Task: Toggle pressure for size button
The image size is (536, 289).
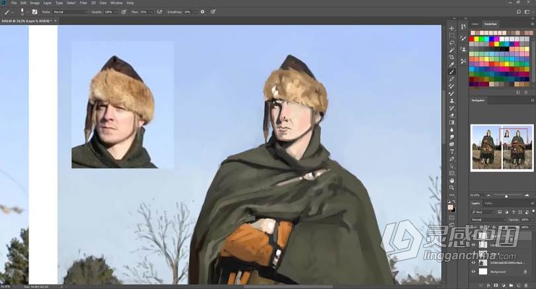Action: 213,12
